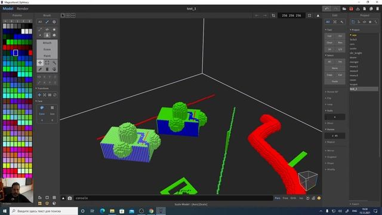382x215 pixels.
Task: Select the color picker eyedropper tool
Action: pos(40,69)
